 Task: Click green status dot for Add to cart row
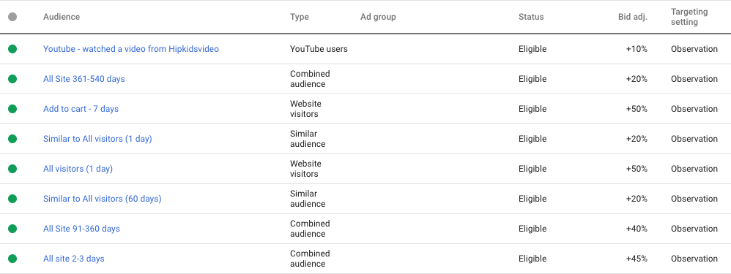point(12,109)
